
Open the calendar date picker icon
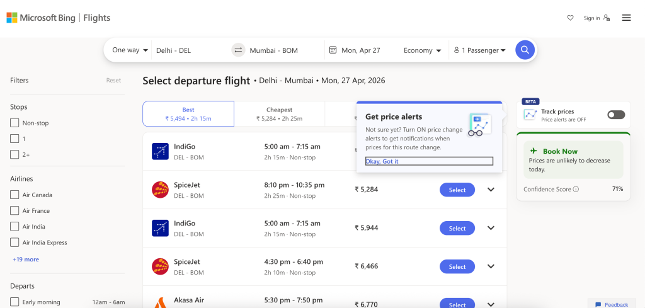coord(333,50)
